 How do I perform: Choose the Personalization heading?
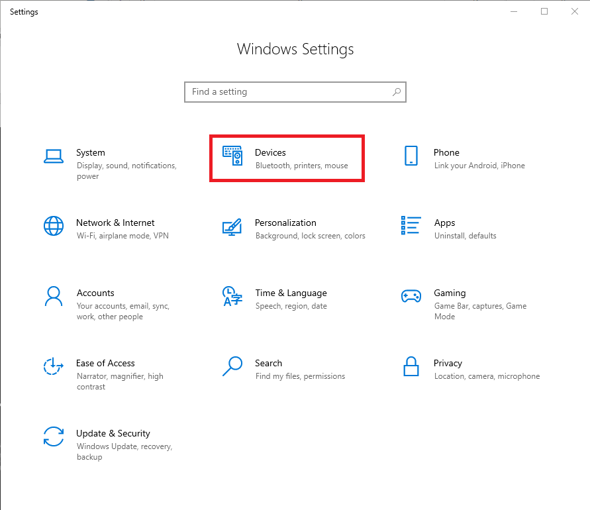285,223
